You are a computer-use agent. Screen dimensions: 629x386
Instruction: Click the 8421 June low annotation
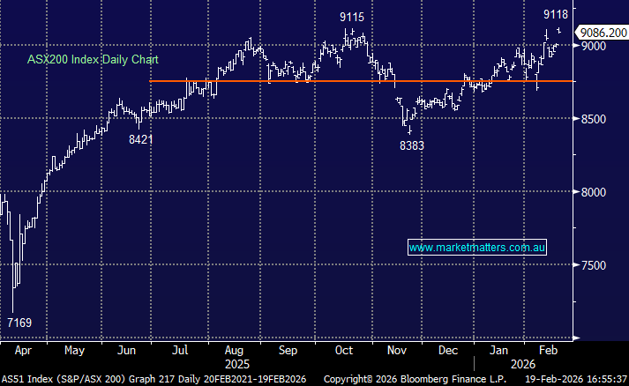click(x=139, y=139)
